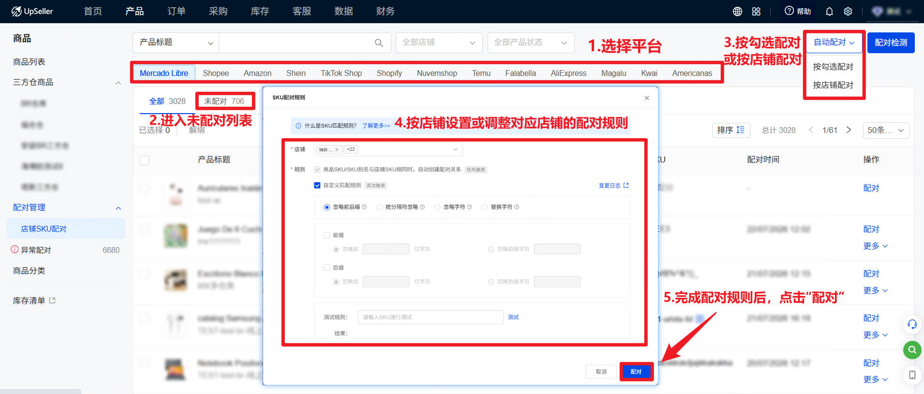Click the 取消 button in dialog

[601, 372]
